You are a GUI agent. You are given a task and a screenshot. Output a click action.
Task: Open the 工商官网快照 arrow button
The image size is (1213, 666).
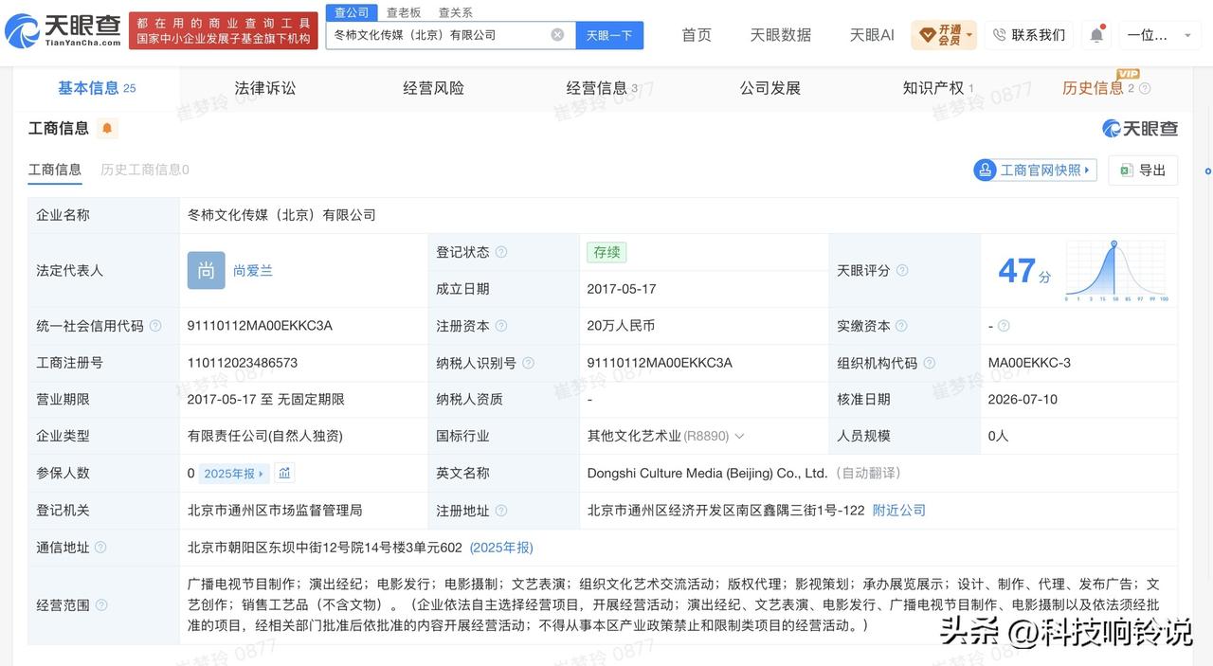(1035, 171)
